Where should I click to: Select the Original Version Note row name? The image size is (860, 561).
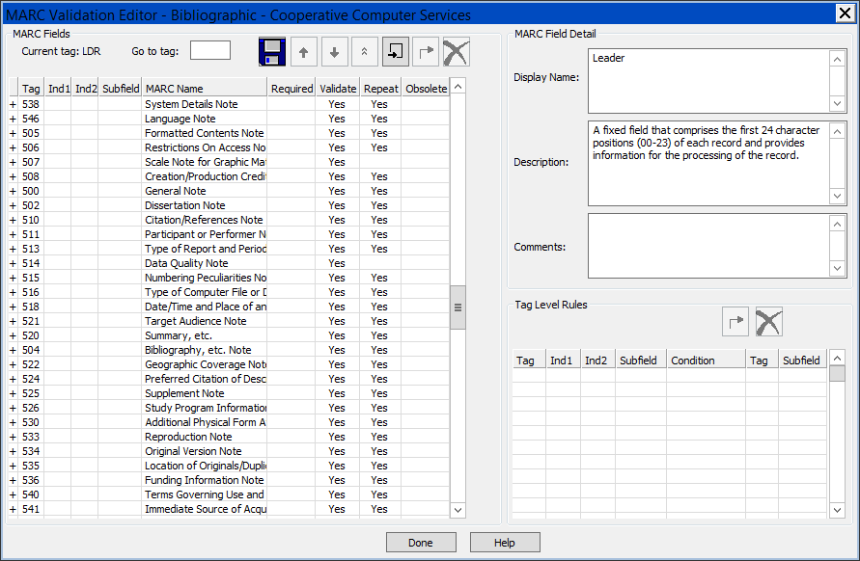pos(193,451)
